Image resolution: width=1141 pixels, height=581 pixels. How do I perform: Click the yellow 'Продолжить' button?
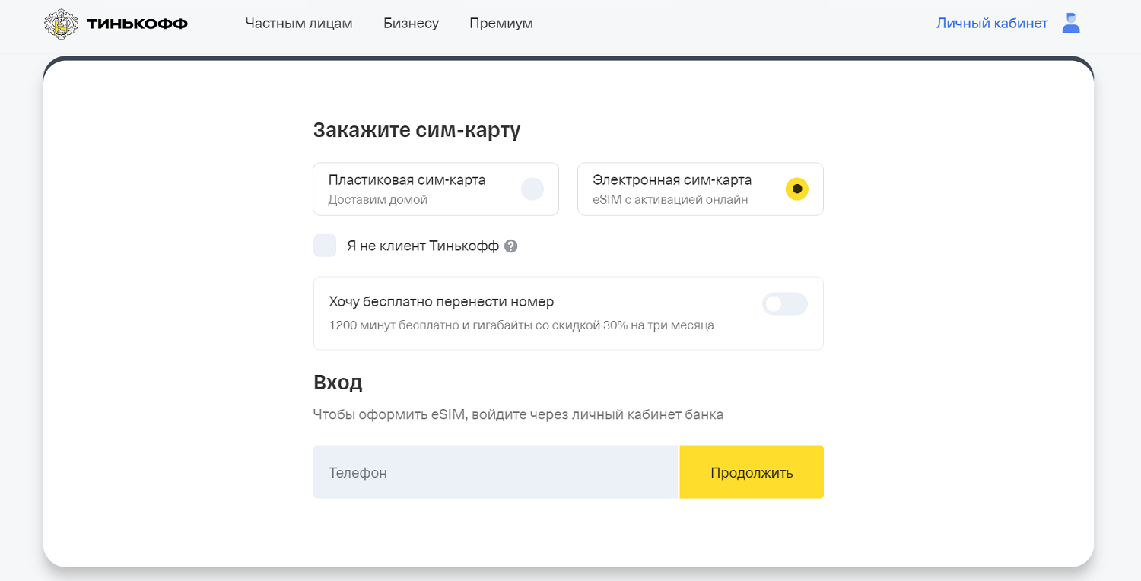click(x=752, y=472)
